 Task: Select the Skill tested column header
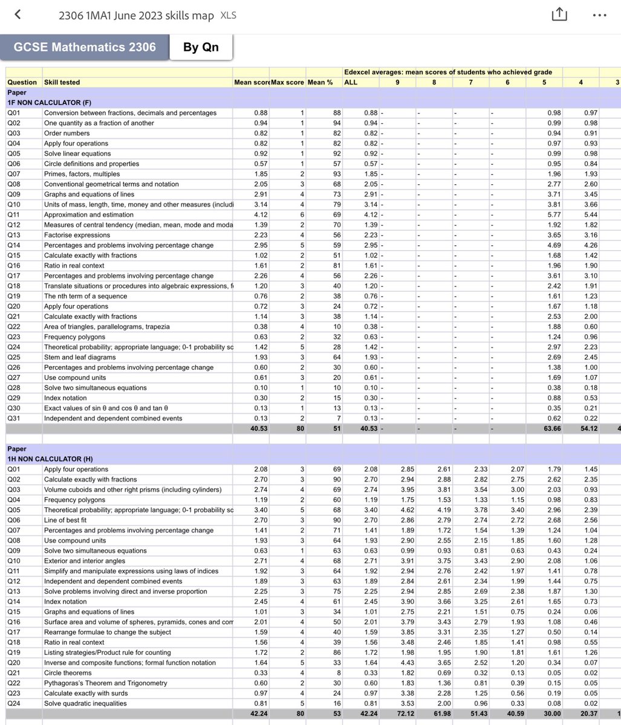click(137, 82)
